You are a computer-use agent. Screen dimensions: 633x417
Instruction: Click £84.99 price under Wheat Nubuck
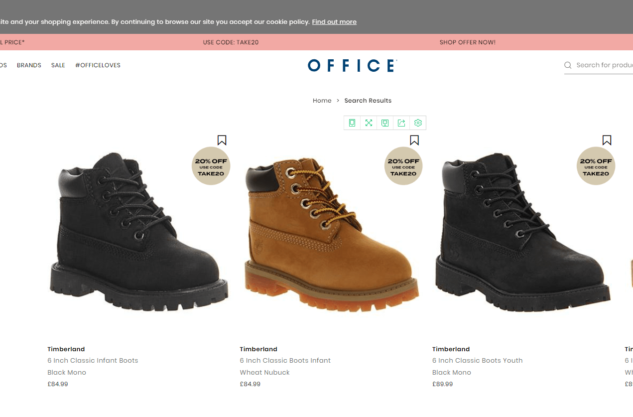coord(250,384)
